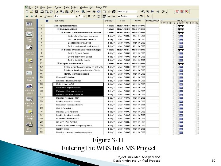
Task: Open the Resource Sheet view icon
Action: tap(29, 99)
